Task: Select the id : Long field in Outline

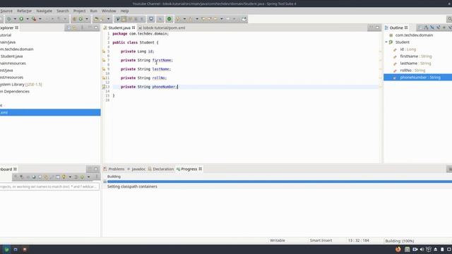Action: pos(408,49)
